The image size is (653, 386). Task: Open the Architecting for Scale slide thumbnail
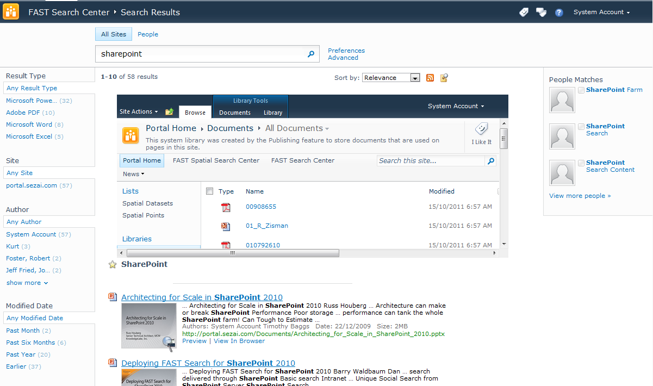tap(149, 326)
